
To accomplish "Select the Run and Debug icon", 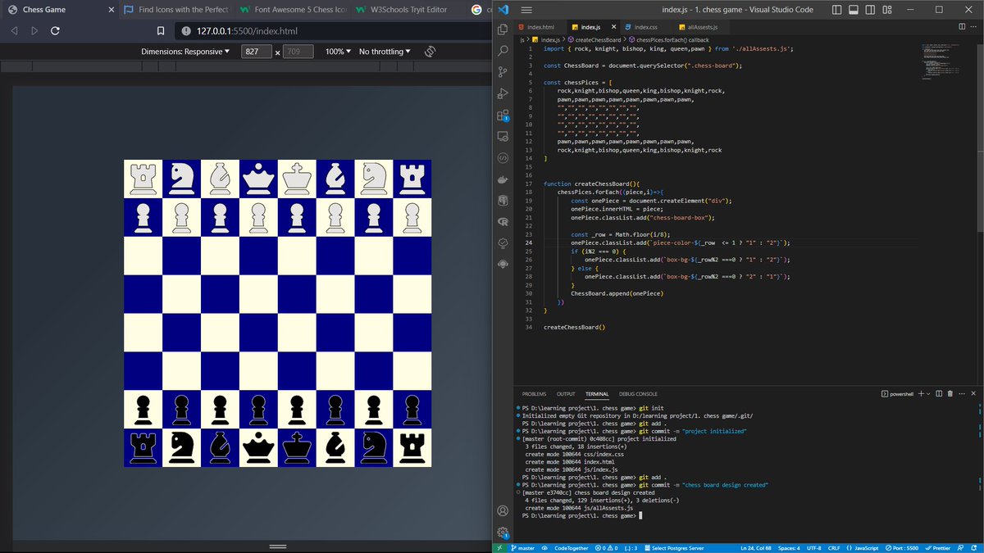I will click(502, 93).
